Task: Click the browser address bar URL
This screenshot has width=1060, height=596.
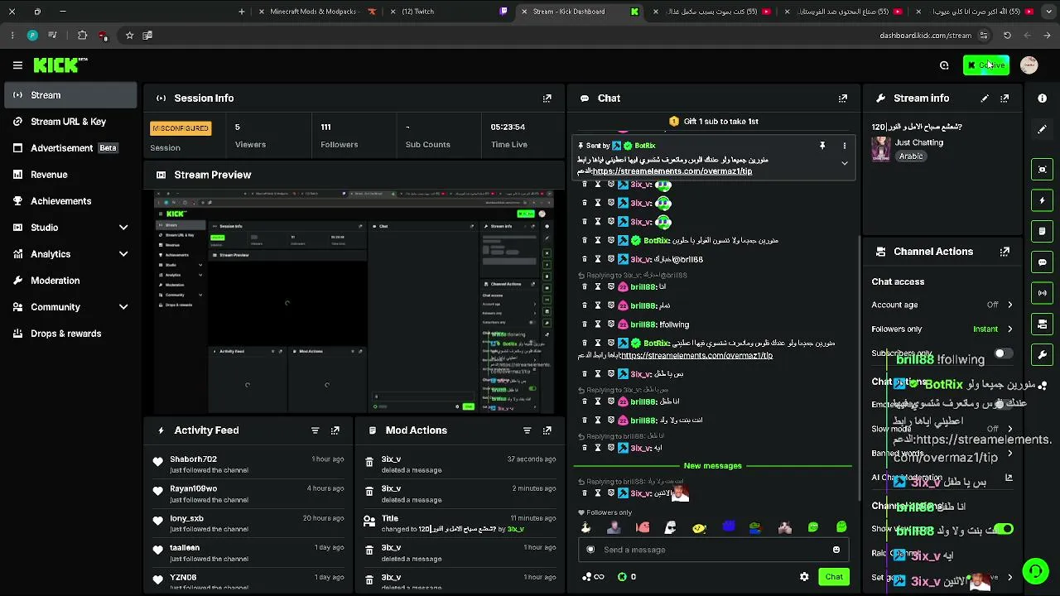Action: (925, 36)
